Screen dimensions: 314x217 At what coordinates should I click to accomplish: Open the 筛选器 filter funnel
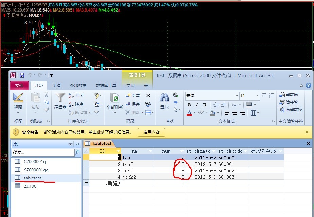pos(60,101)
